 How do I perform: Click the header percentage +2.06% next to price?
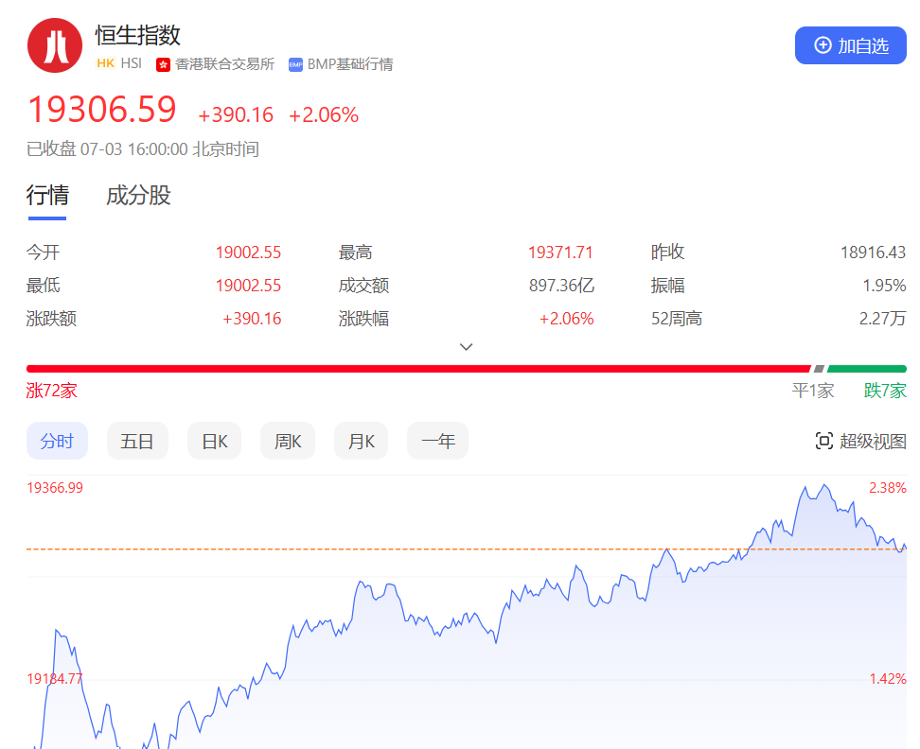point(324,114)
